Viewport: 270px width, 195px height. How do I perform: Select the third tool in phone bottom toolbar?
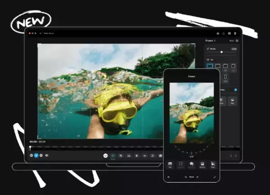tap(191, 165)
